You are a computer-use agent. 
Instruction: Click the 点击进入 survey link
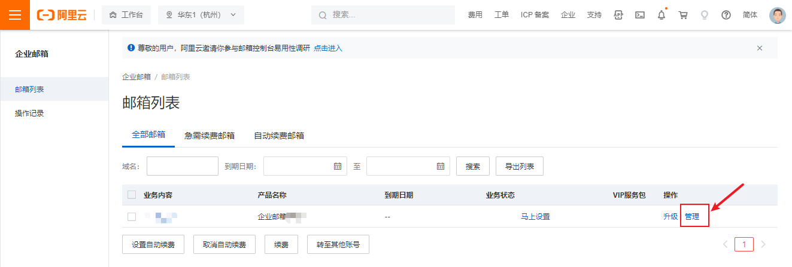(328, 48)
